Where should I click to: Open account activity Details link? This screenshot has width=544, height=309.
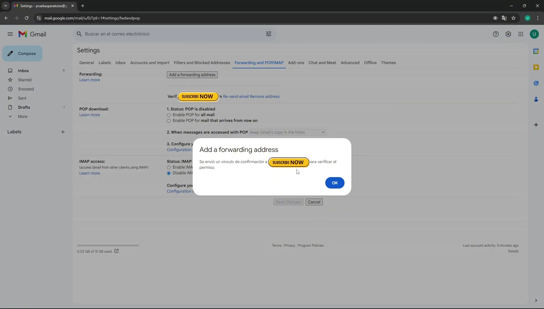tap(513, 251)
